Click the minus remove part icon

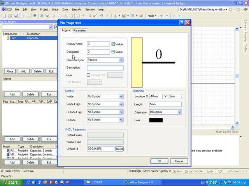167,15
